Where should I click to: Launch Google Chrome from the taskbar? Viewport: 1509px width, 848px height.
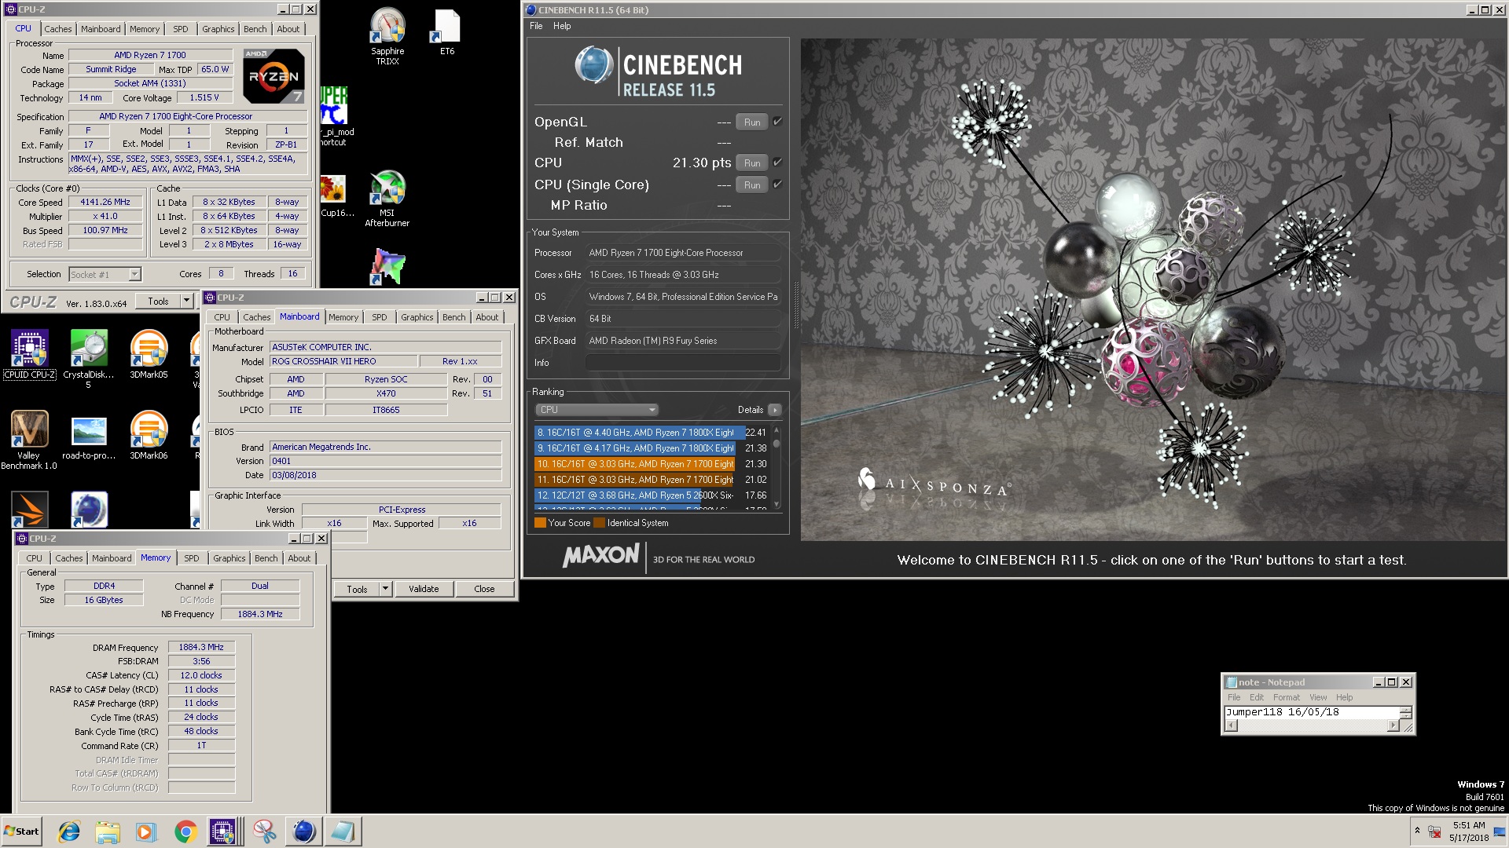(x=185, y=832)
